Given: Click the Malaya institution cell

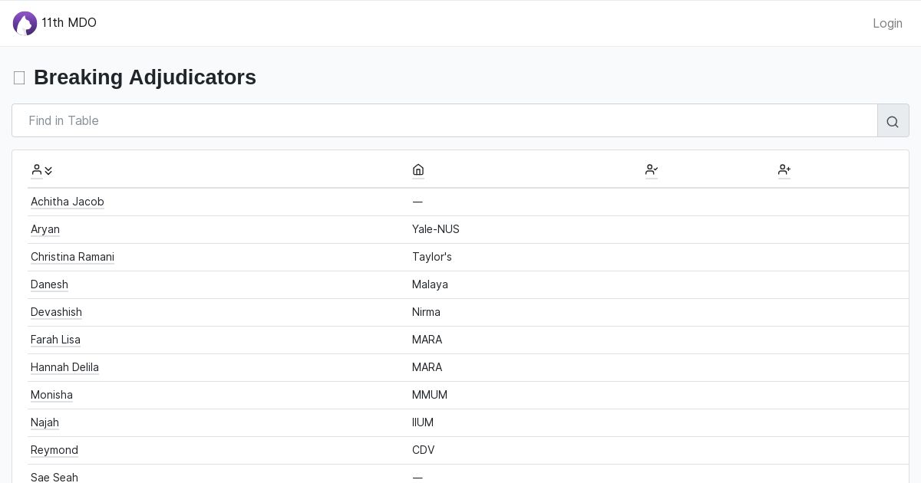Looking at the screenshot, I should click(430, 284).
